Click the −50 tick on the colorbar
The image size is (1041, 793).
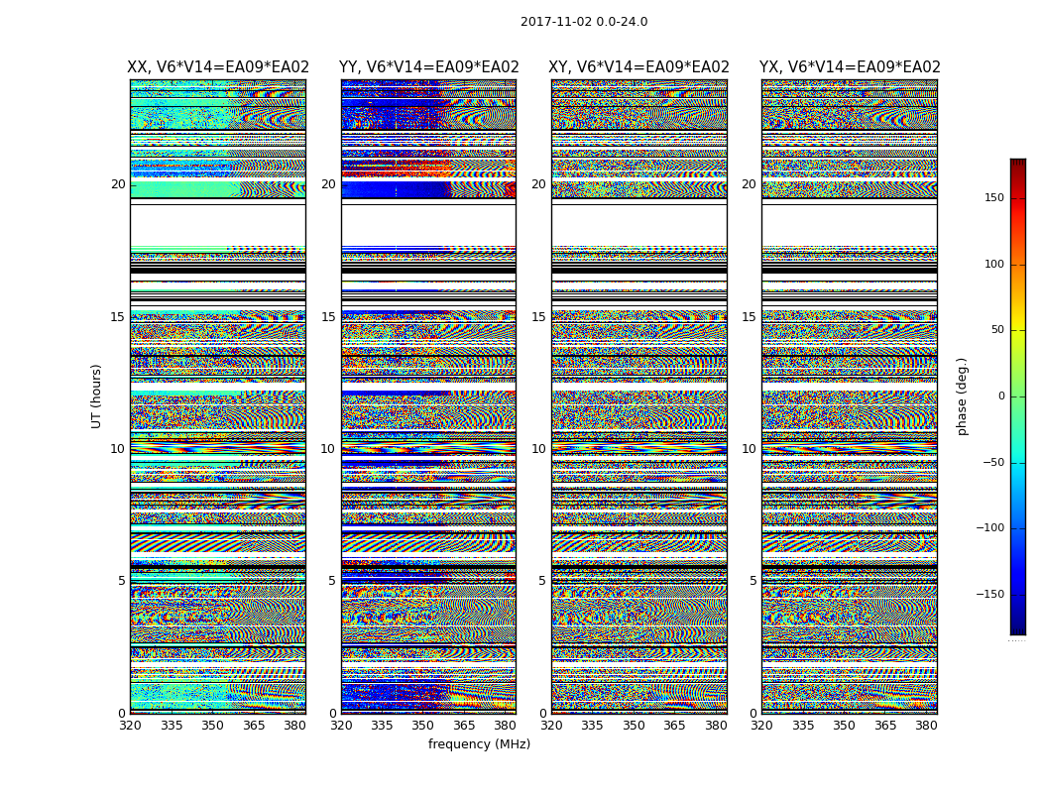993,462
